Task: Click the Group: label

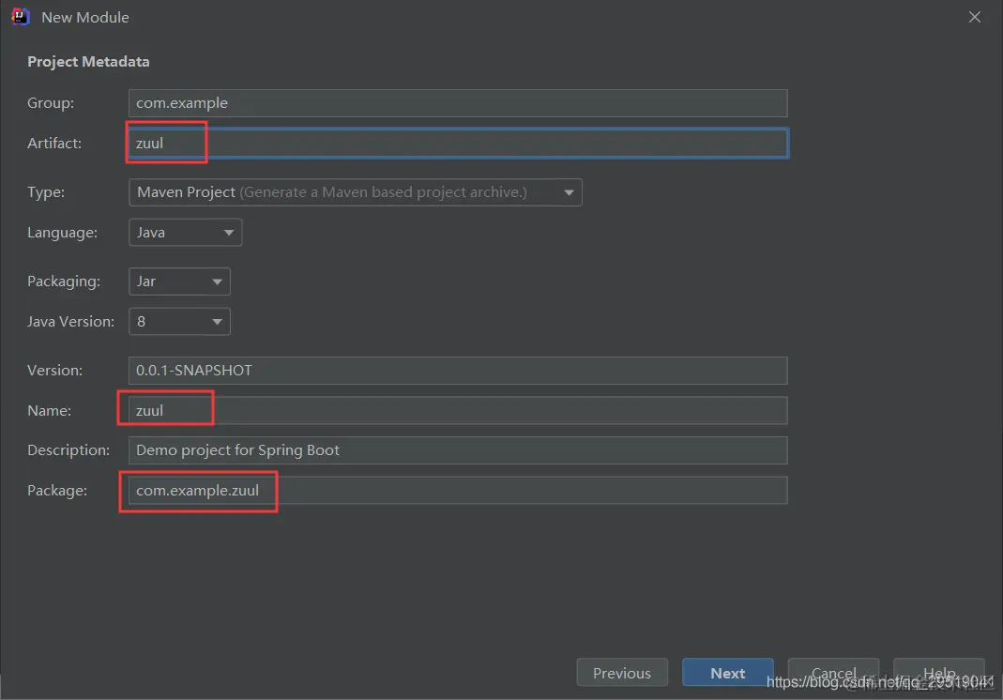Action: 51,103
